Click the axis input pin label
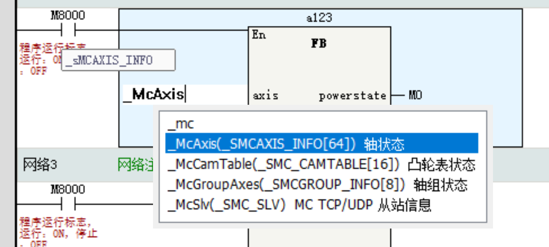549x247 pixels. (265, 95)
